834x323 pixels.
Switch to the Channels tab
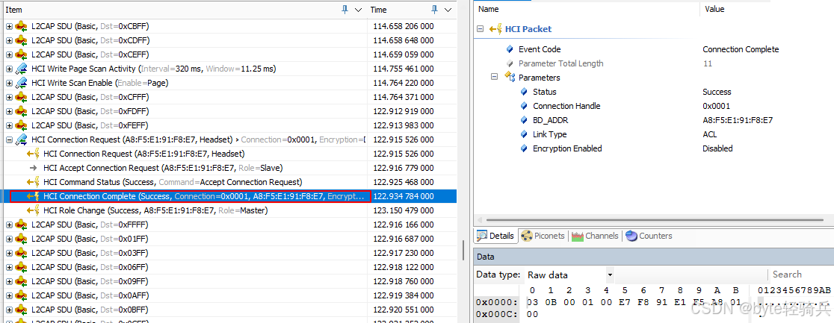point(595,236)
